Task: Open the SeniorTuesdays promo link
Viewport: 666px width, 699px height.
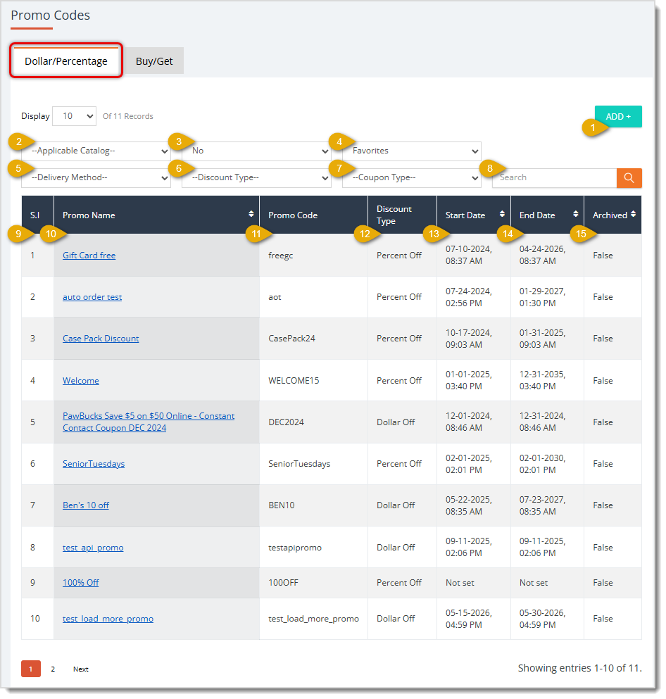Action: pyautogui.click(x=94, y=464)
